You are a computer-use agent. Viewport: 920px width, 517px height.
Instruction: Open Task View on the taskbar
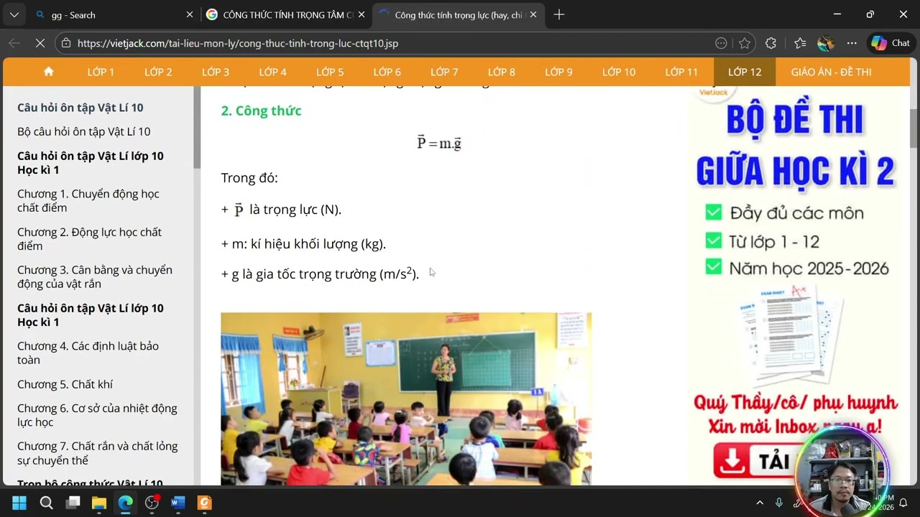coord(73,503)
